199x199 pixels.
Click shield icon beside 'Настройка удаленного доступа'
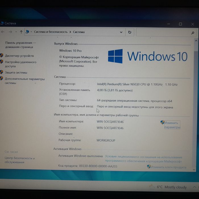click(x=1, y=62)
